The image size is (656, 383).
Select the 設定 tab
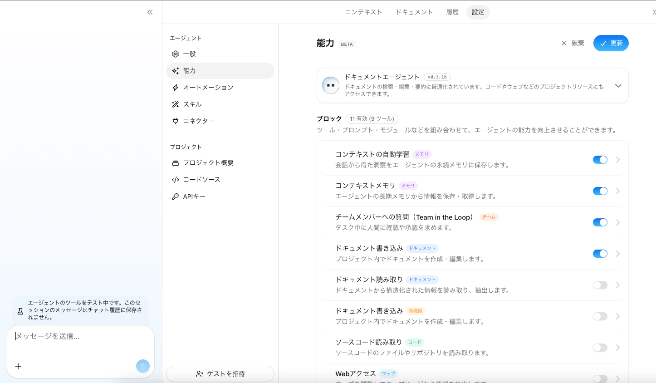pos(478,12)
